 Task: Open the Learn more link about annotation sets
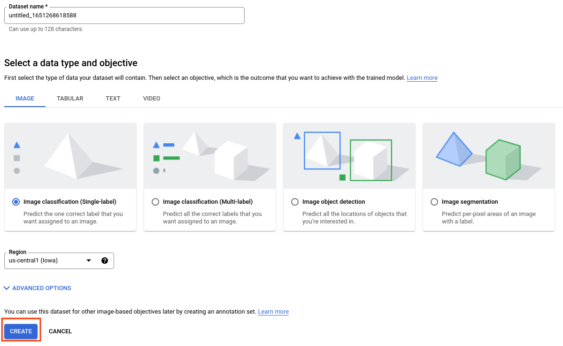coord(273,311)
